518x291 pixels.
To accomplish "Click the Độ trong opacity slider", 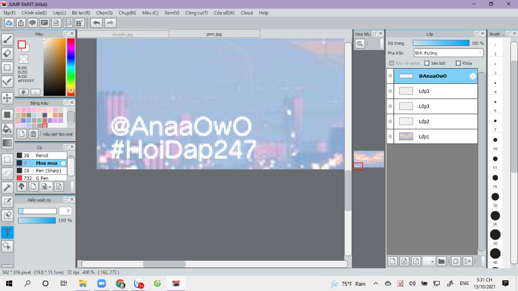I will [441, 43].
